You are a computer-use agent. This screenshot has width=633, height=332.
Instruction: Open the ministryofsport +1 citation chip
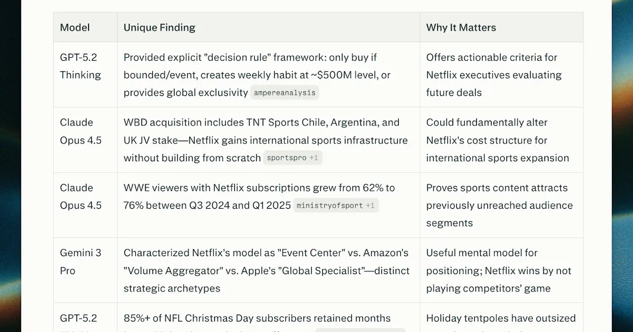click(x=336, y=205)
